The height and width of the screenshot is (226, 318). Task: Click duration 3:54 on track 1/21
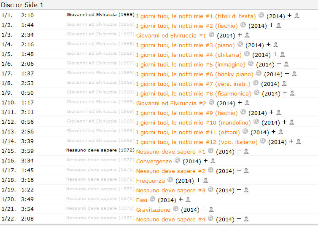click(27, 209)
